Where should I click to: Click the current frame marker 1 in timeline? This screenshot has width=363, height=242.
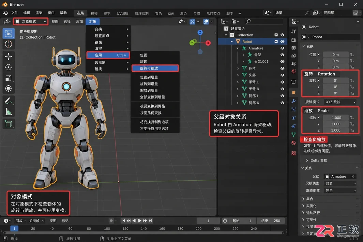coord(14,229)
